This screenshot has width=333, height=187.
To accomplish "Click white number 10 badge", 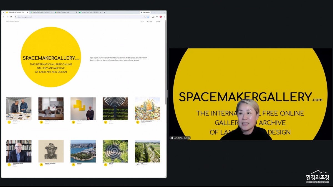I will 138,165.
